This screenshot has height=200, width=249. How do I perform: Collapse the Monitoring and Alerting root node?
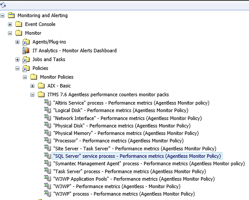pos(3,15)
